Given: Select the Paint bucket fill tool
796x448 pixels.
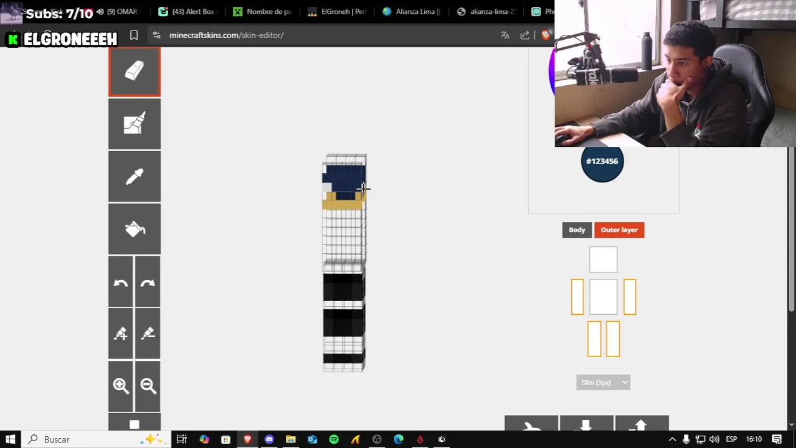Looking at the screenshot, I should (x=135, y=229).
